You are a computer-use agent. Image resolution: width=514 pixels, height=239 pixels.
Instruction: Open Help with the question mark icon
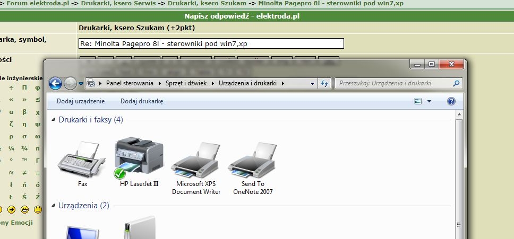451,101
